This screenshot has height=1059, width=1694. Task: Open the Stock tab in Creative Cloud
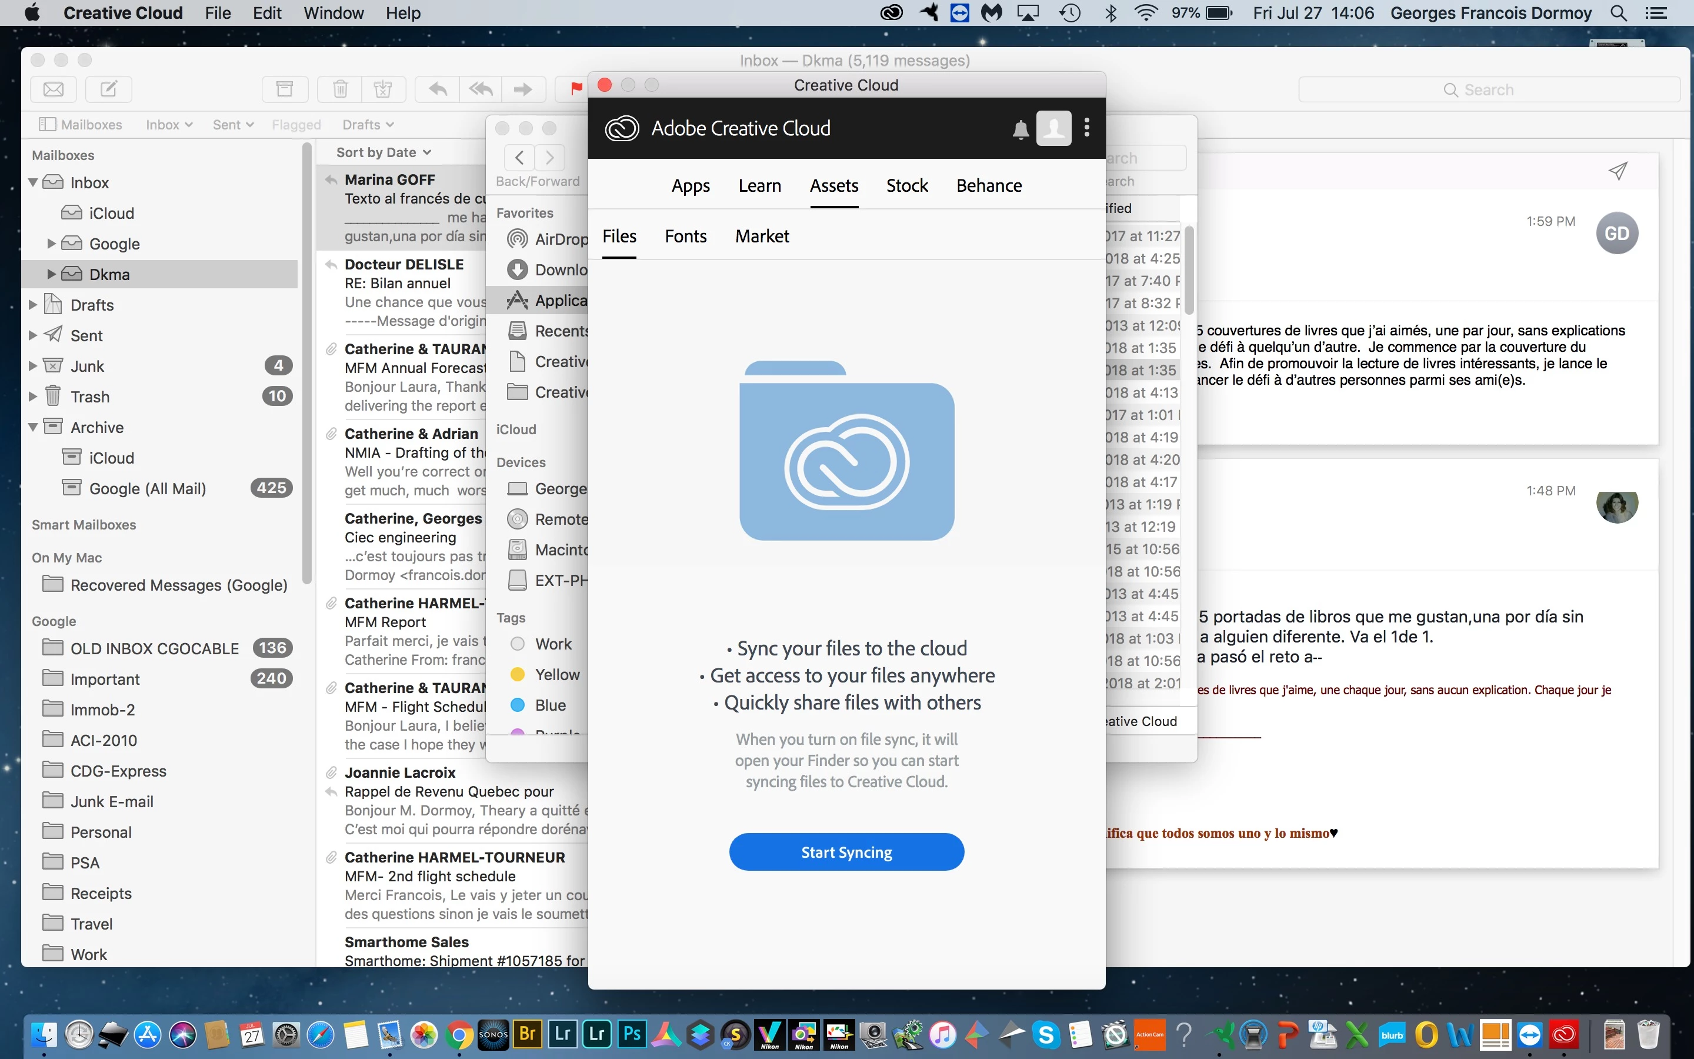(906, 185)
